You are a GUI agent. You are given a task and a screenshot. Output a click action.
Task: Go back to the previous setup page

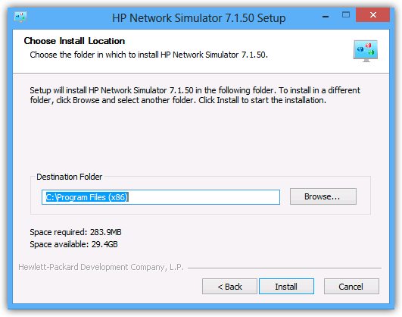pyautogui.click(x=229, y=286)
